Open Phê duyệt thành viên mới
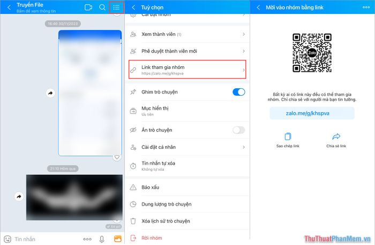The width and height of the screenshot is (375, 245). click(187, 51)
